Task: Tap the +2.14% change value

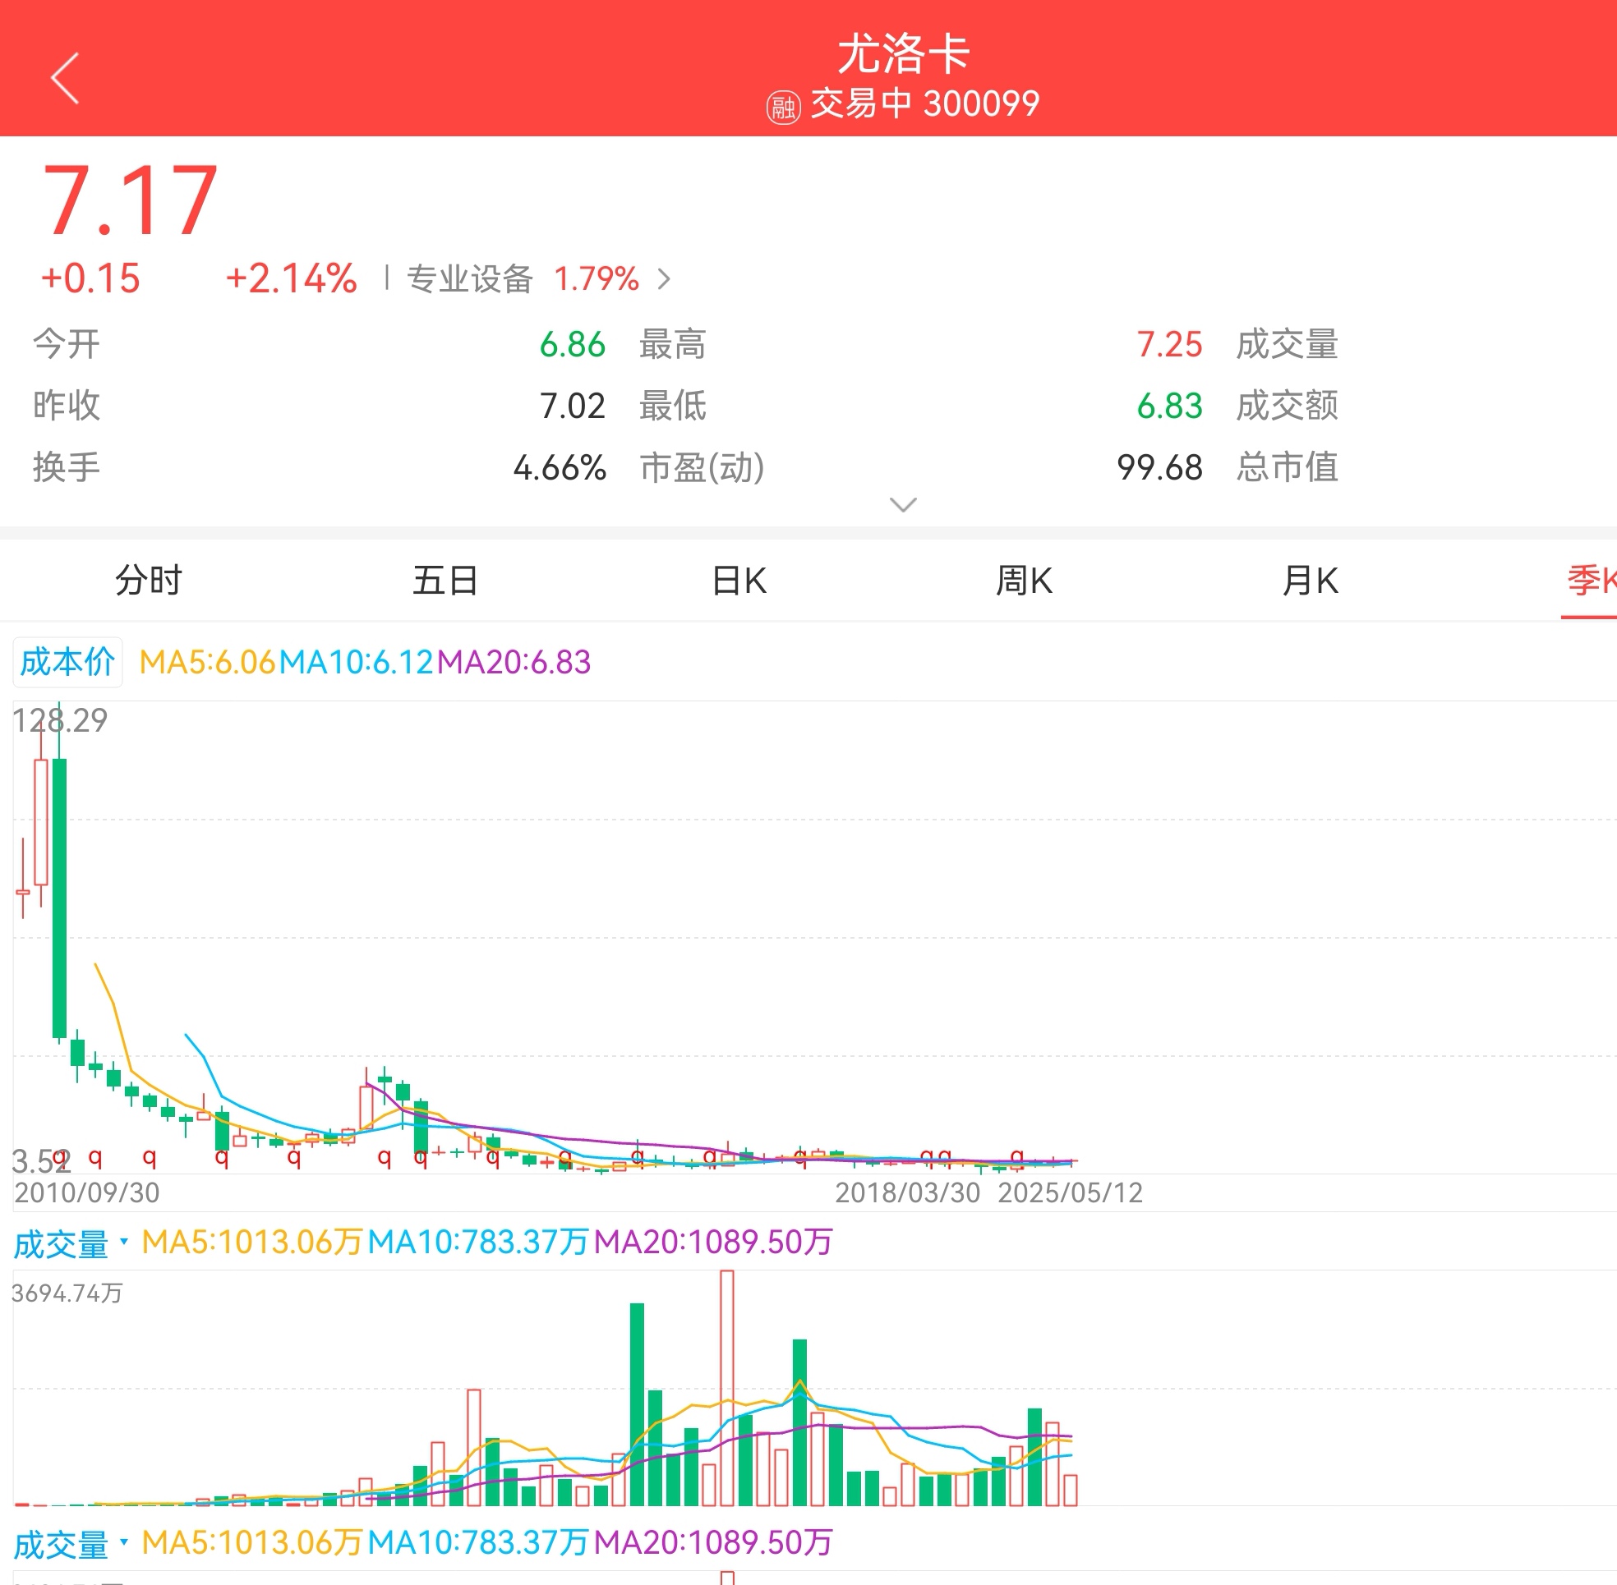Action: pos(292,279)
